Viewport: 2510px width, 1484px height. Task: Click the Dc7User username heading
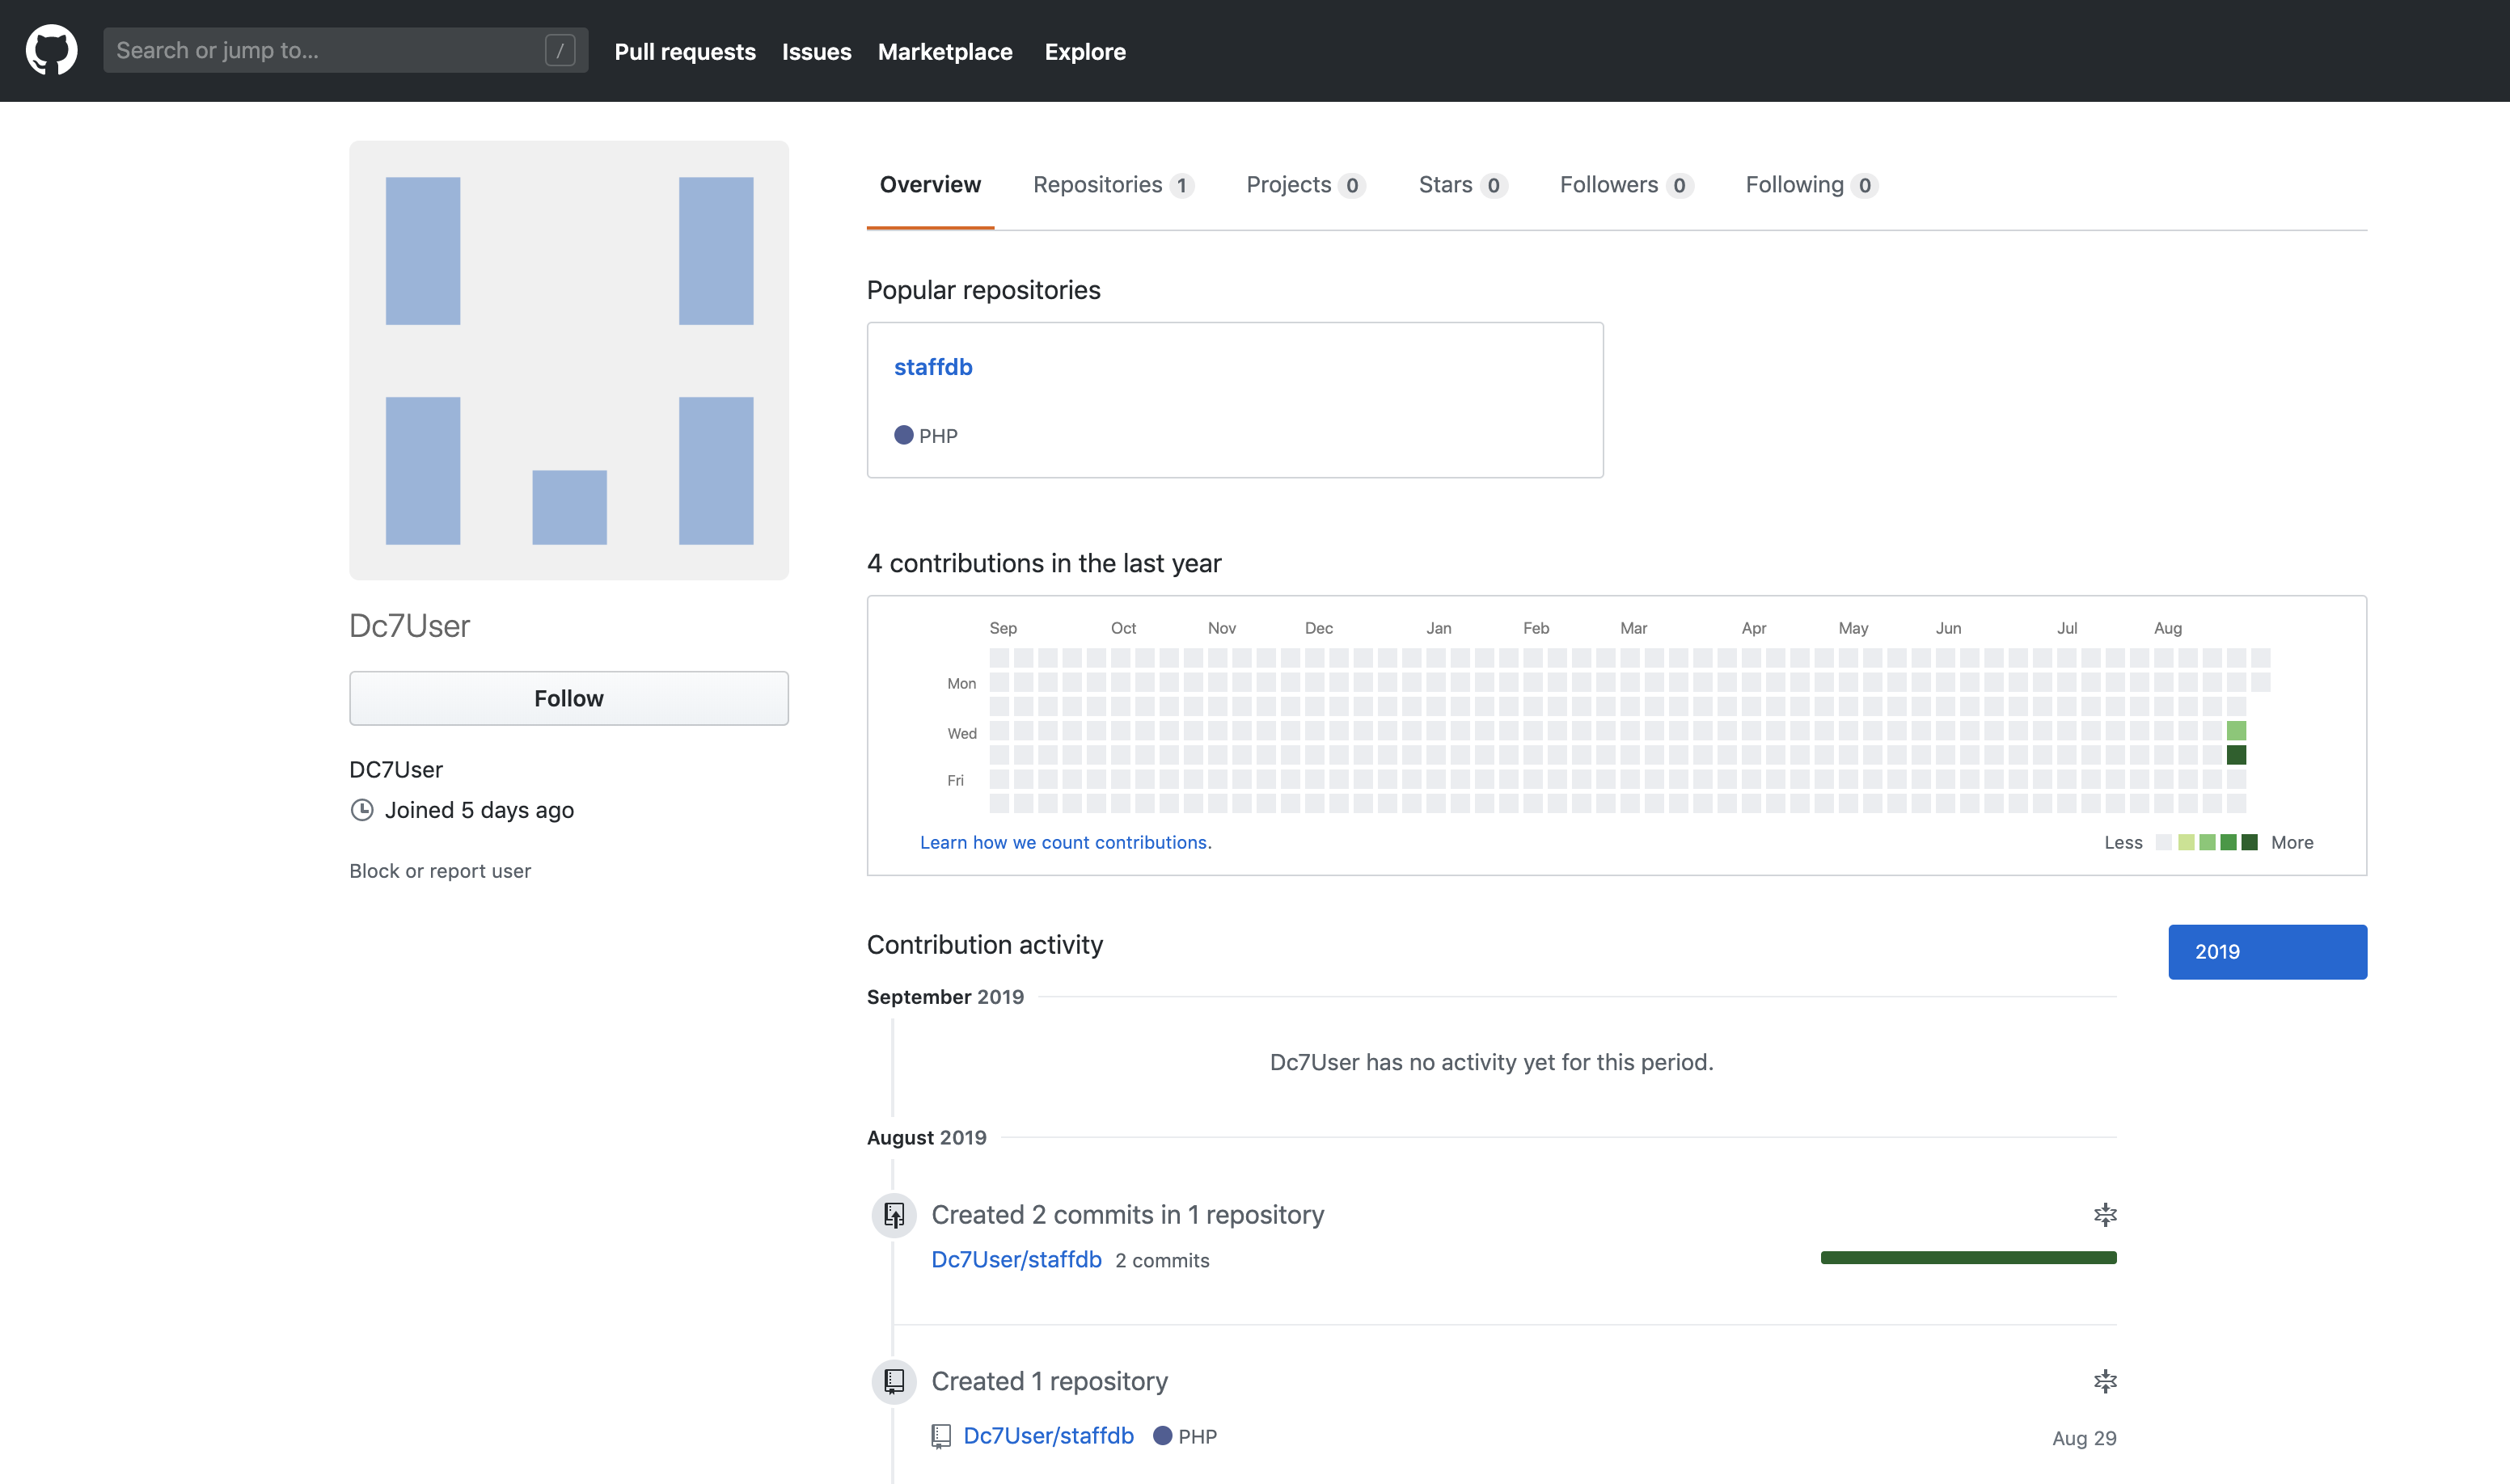[x=409, y=626]
